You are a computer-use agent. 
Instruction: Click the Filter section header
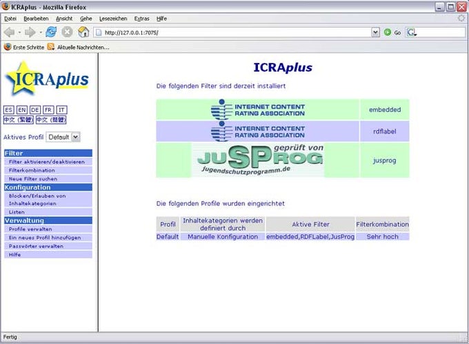click(x=48, y=153)
